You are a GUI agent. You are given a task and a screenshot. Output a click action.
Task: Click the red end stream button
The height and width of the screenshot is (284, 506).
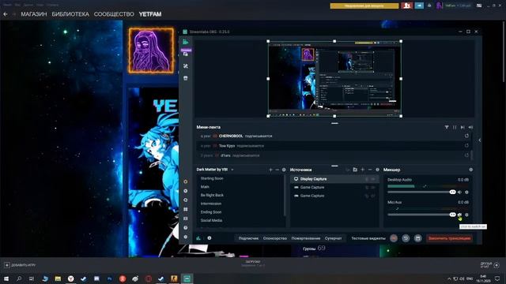coord(450,238)
